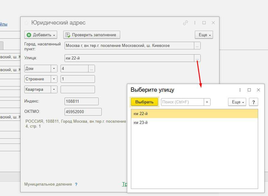Maximize the Выберите улицу dialog
This screenshot has height=196, width=268.
249,90
